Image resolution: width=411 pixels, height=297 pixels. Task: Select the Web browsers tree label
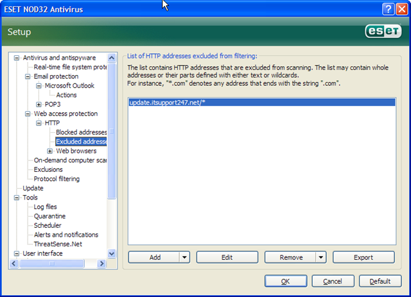(76, 151)
